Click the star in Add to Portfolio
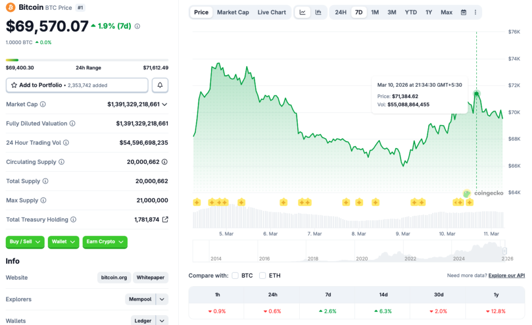The height and width of the screenshot is (325, 532). pyautogui.click(x=13, y=85)
